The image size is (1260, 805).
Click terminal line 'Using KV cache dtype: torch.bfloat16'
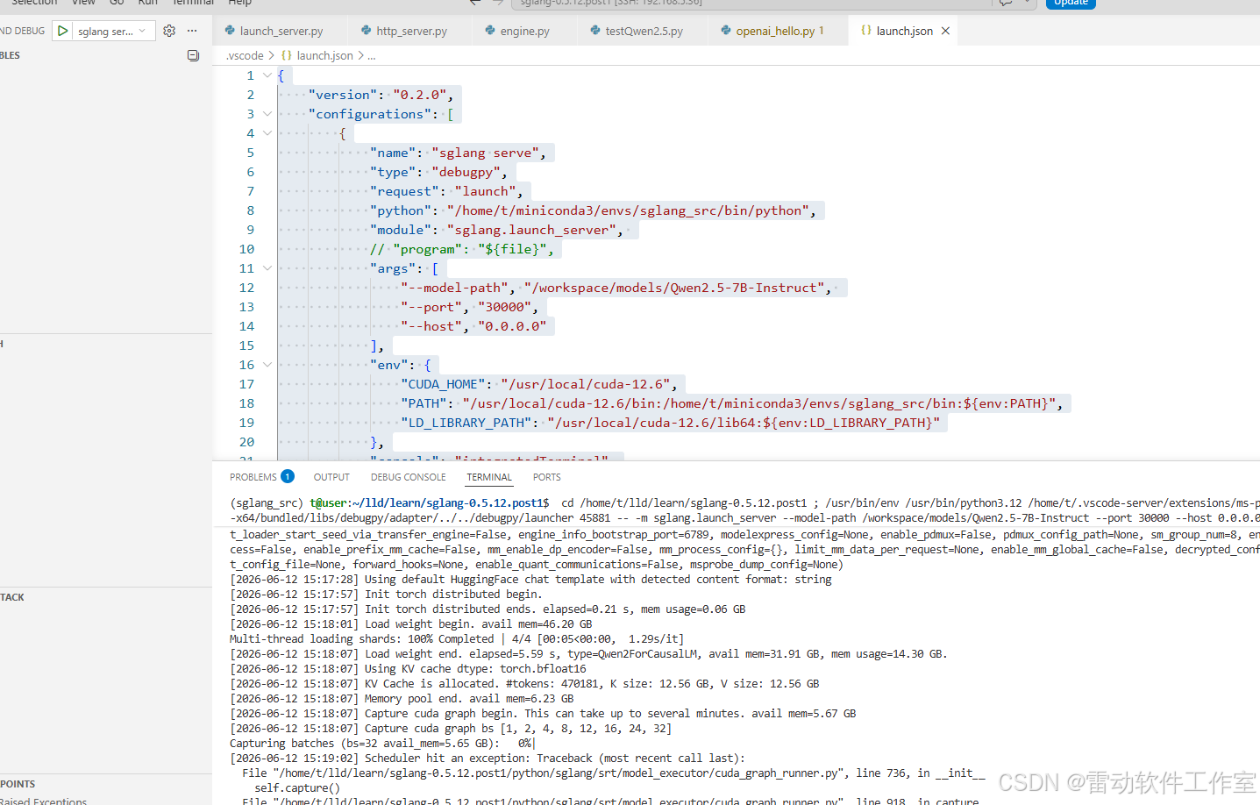tap(408, 669)
